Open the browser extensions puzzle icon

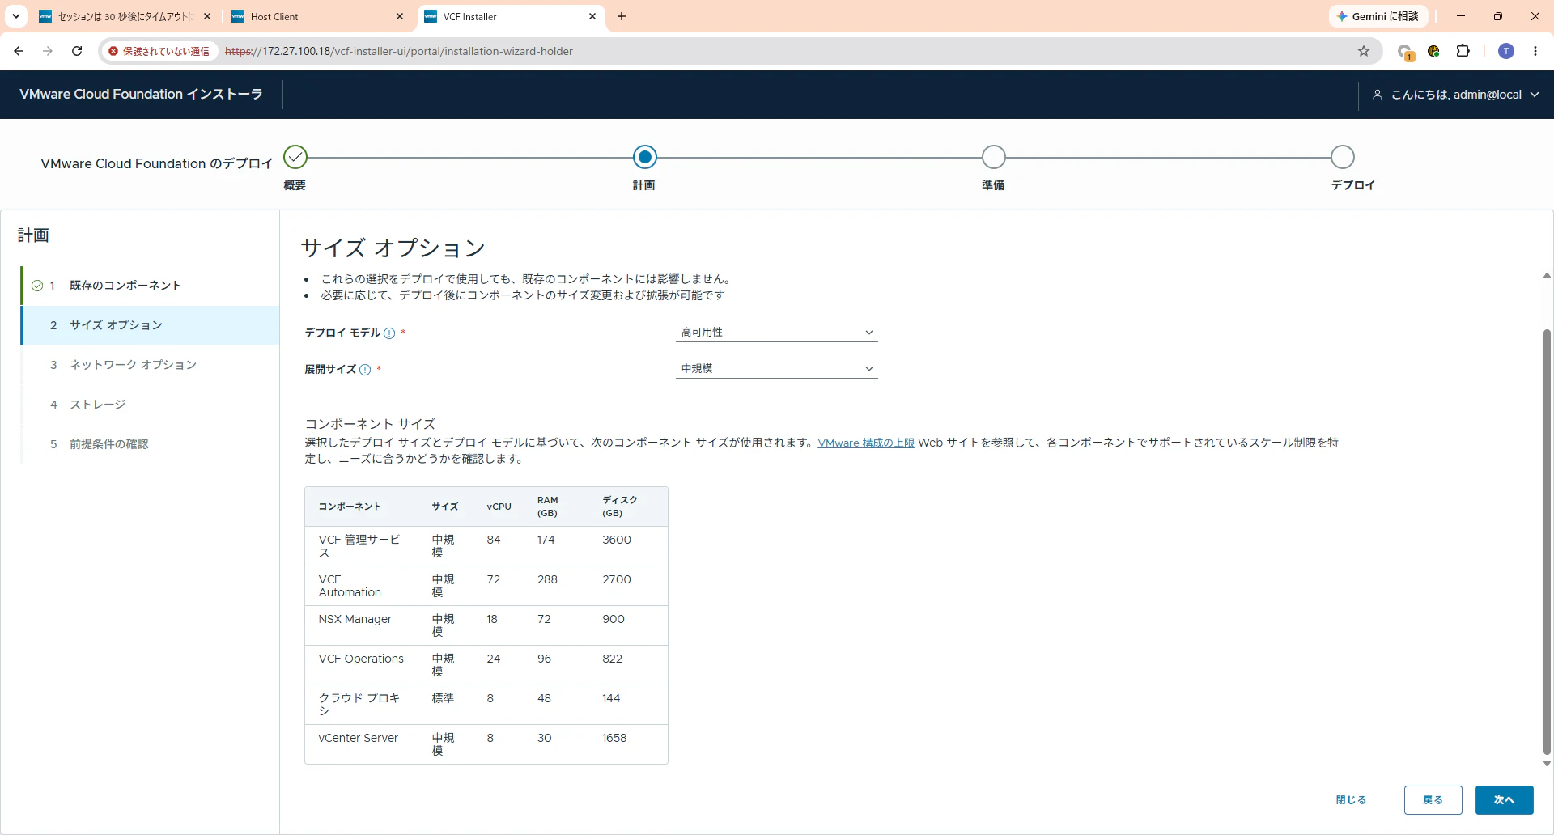(x=1463, y=51)
